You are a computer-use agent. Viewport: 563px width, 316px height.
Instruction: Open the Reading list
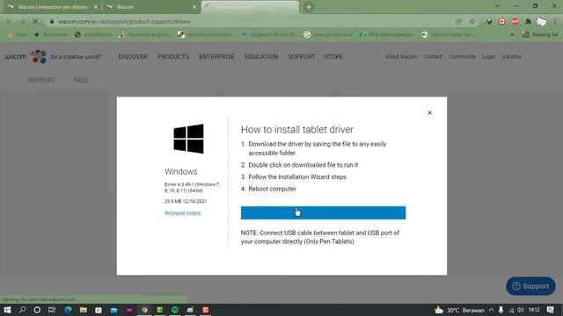[540, 35]
